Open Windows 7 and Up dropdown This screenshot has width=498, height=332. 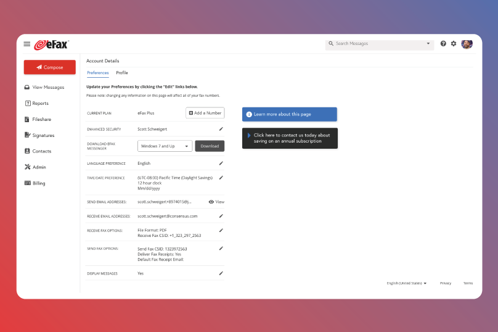pyautogui.click(x=165, y=146)
